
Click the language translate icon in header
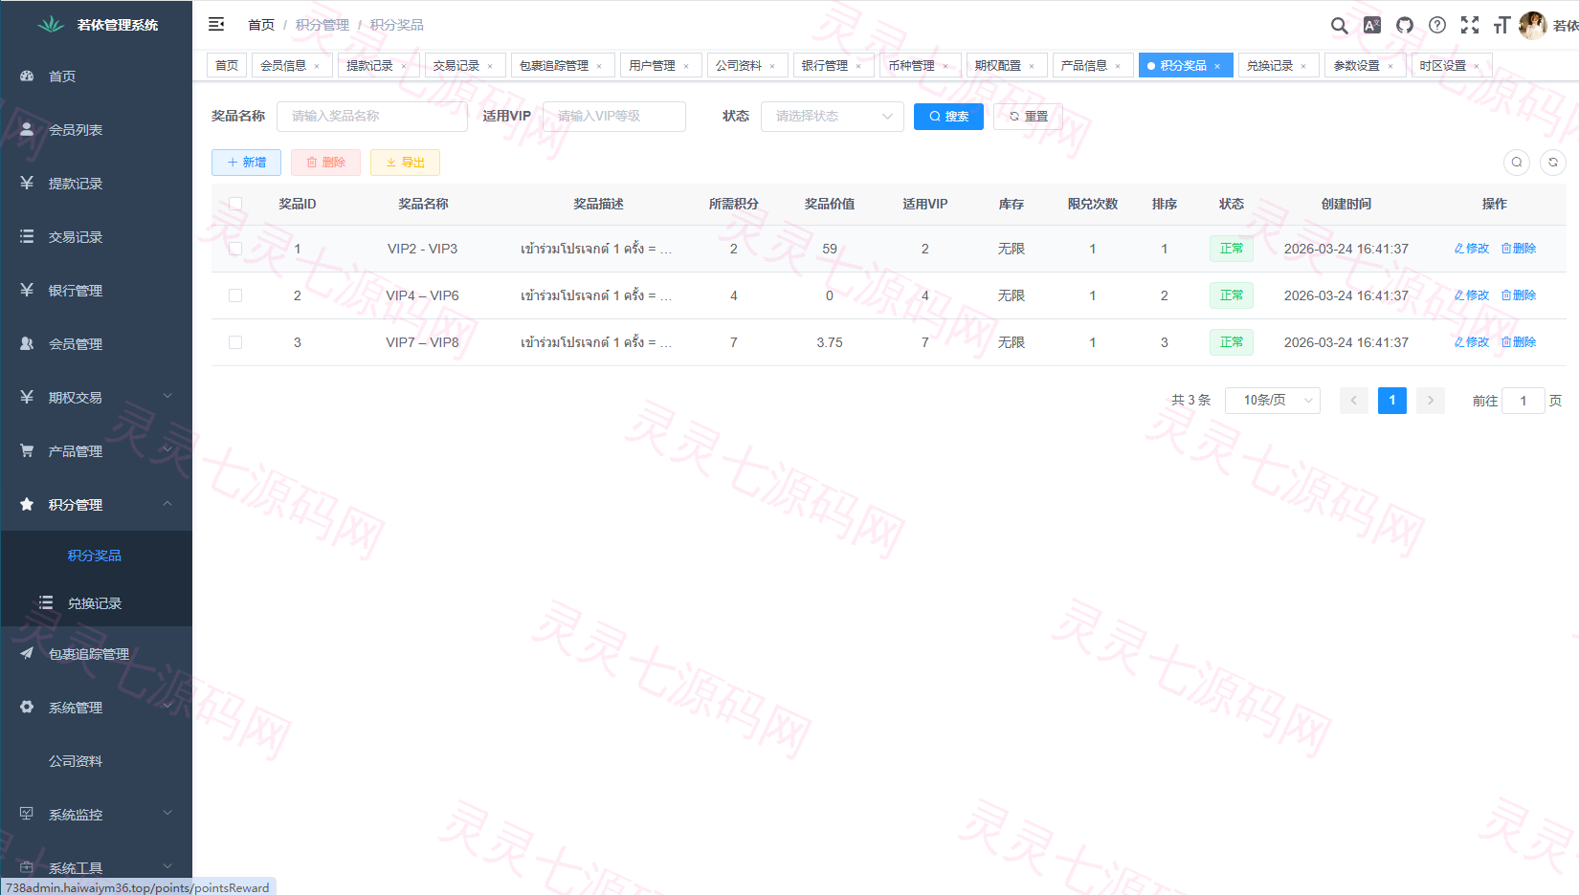[1371, 26]
